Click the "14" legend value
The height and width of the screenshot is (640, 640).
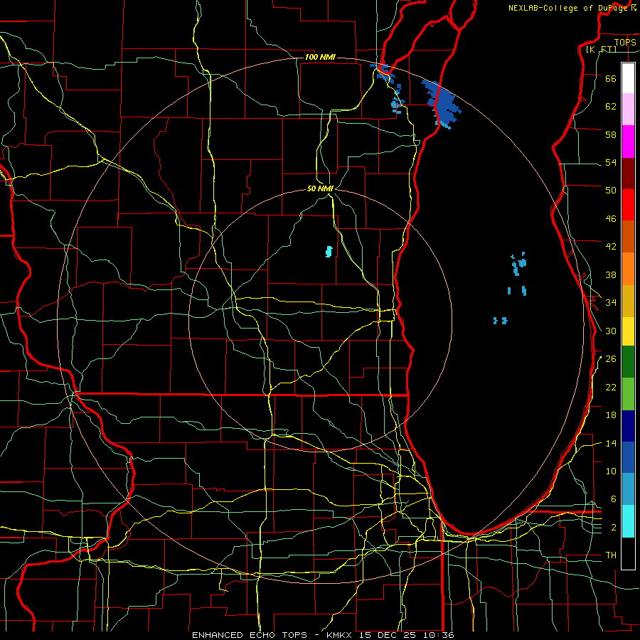[611, 443]
